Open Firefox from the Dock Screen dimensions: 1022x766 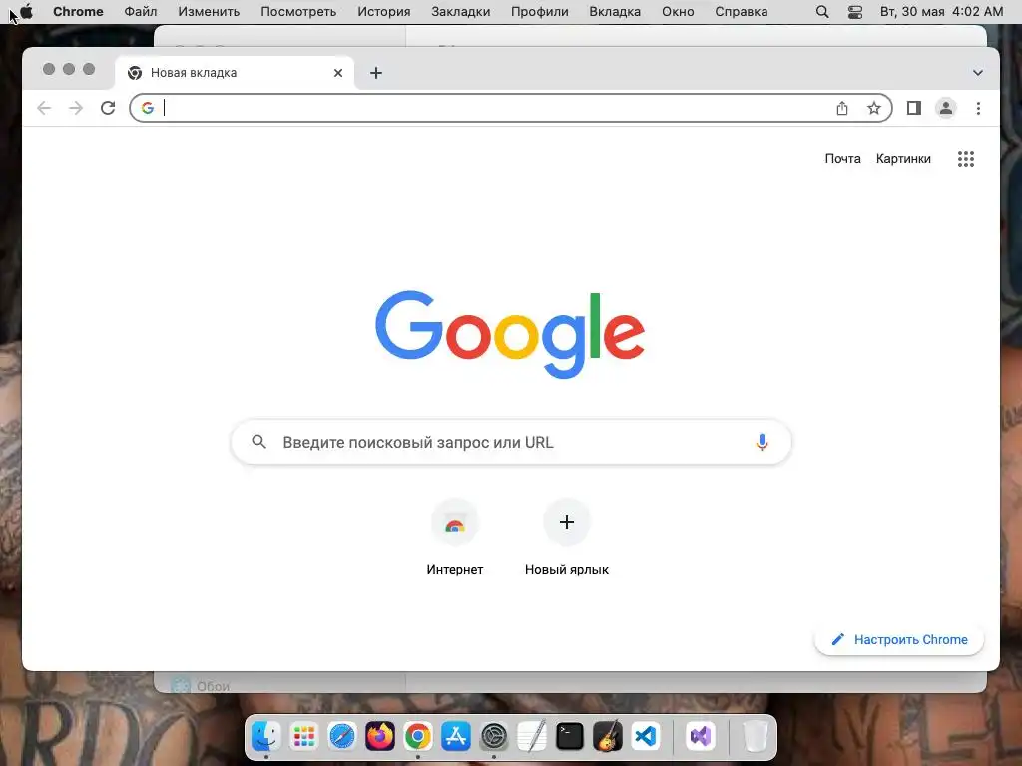380,737
